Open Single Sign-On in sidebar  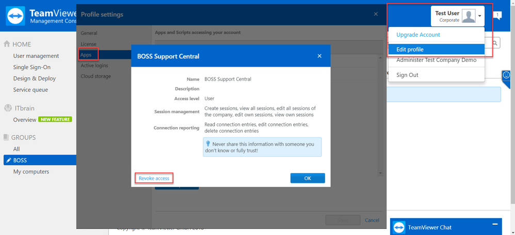pos(32,67)
